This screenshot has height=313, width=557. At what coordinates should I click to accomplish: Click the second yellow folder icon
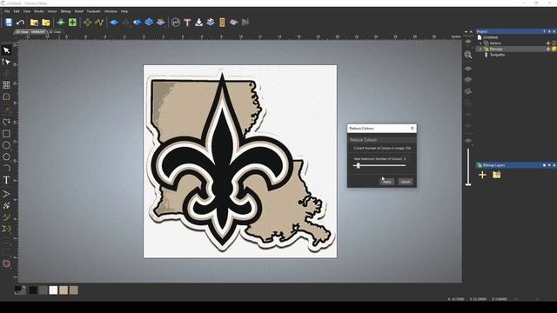(46, 23)
